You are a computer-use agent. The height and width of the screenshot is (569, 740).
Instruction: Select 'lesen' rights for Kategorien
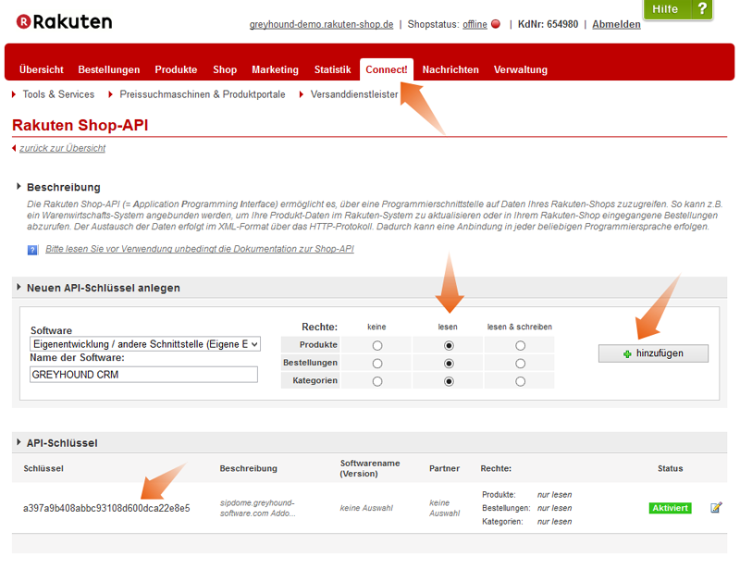point(449,381)
